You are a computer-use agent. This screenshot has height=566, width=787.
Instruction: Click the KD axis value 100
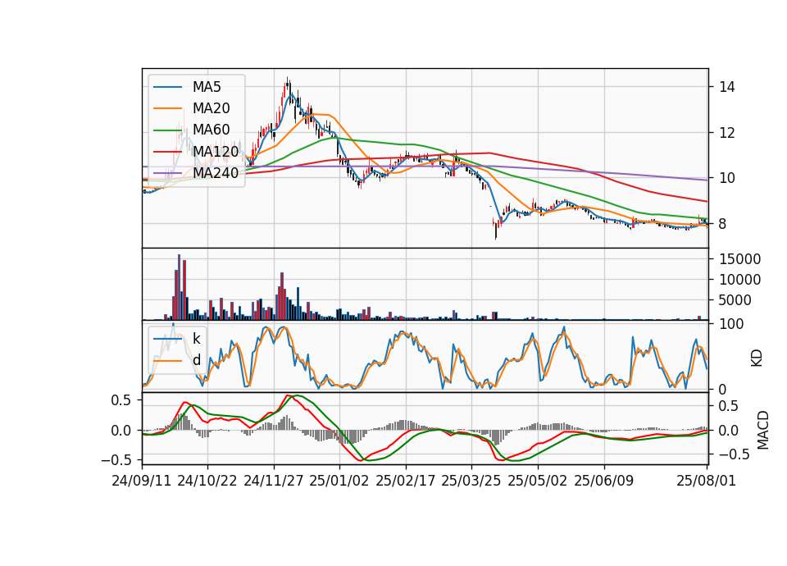(x=731, y=324)
